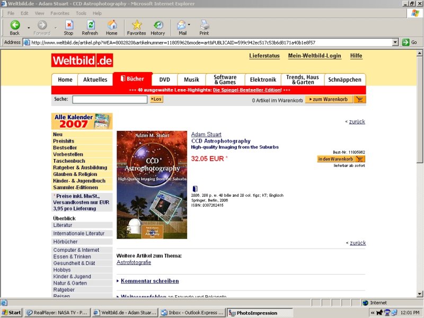Viewport: 424px width, 318px height.
Task: Open the Hilfe link
Action: click(x=356, y=56)
